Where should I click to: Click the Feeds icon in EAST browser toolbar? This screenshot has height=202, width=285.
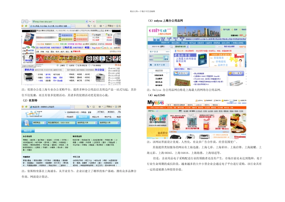tap(94, 106)
